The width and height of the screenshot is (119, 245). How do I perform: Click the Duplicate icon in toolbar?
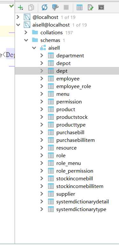click(x=31, y=7)
